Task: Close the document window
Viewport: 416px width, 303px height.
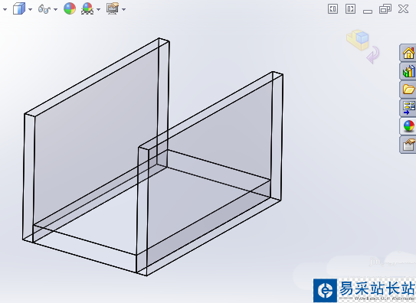Action: pos(403,8)
